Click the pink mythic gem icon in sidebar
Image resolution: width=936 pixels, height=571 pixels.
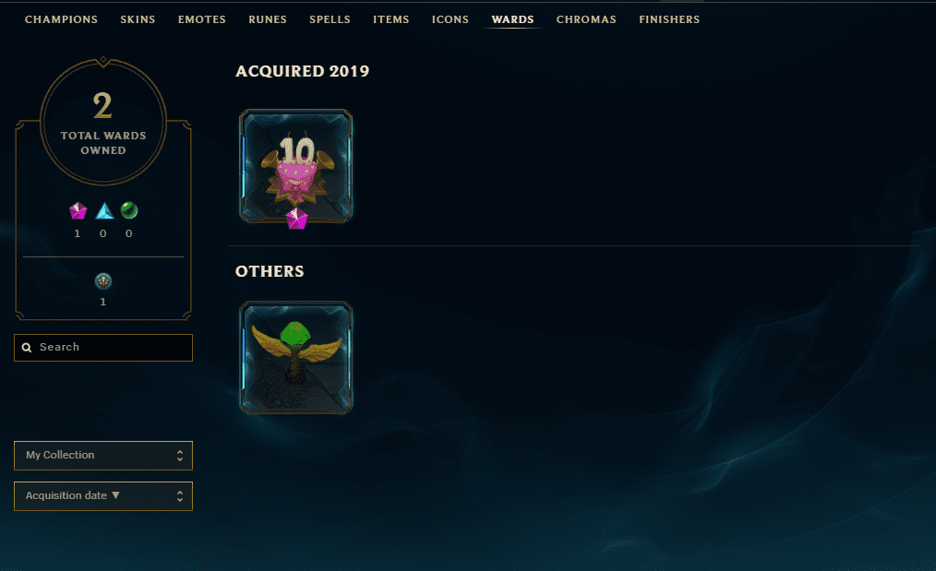pos(78,210)
